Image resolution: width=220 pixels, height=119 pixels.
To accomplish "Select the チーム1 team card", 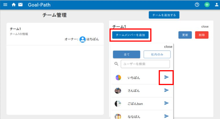I will coord(55,34).
